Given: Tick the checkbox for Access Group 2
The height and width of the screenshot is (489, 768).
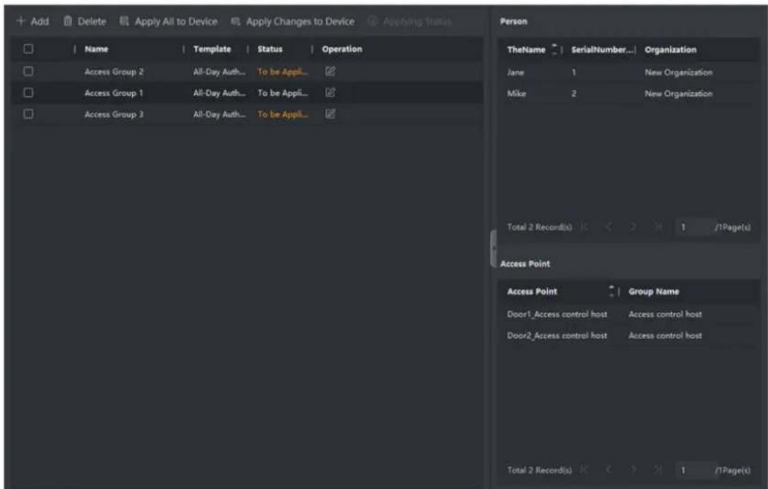Looking at the screenshot, I should (29, 72).
